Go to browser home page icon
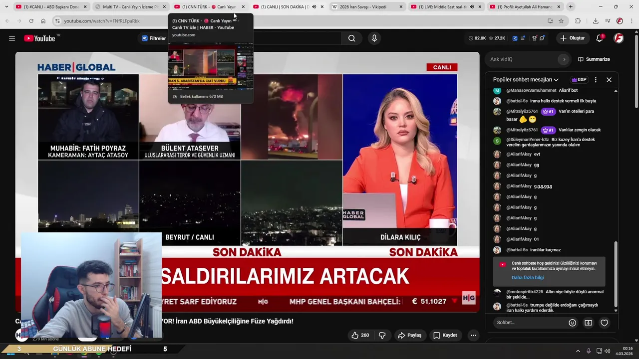This screenshot has width=639, height=359. [43, 21]
